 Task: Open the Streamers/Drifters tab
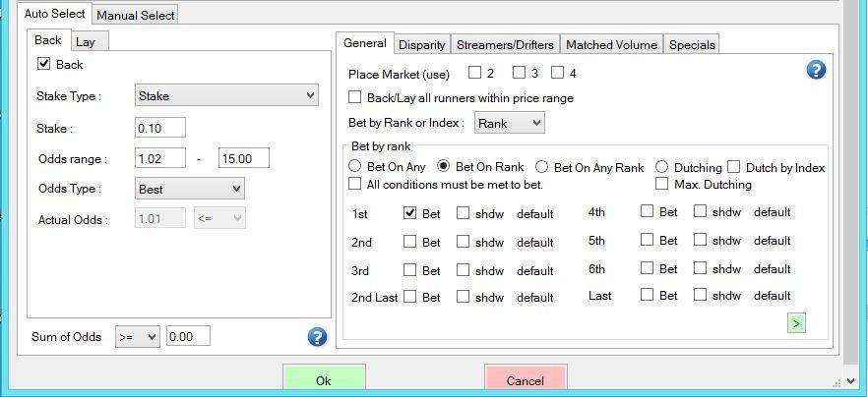[x=505, y=45]
